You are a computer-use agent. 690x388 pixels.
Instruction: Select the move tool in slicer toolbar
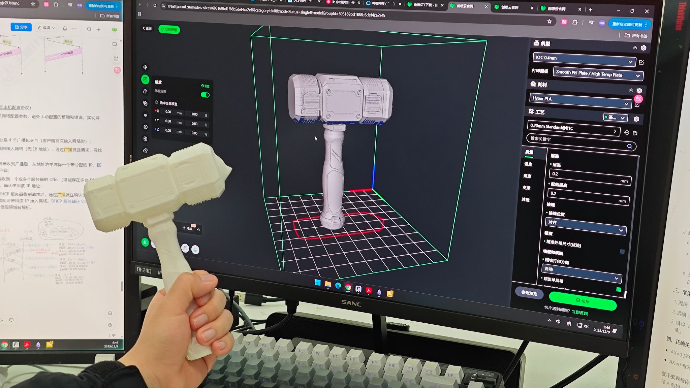(x=145, y=67)
